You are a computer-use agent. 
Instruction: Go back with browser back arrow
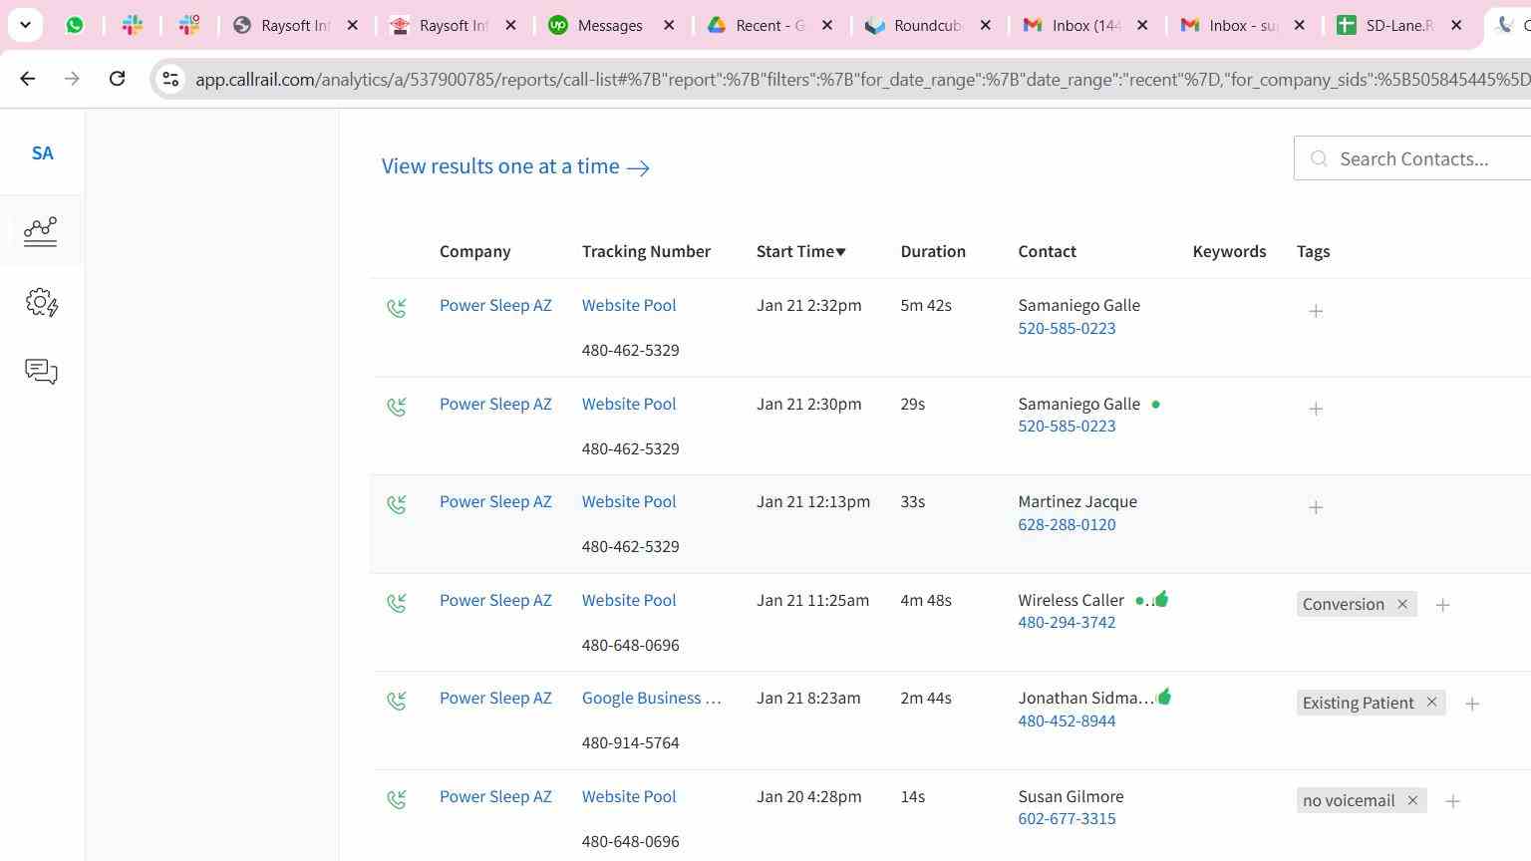[x=28, y=78]
